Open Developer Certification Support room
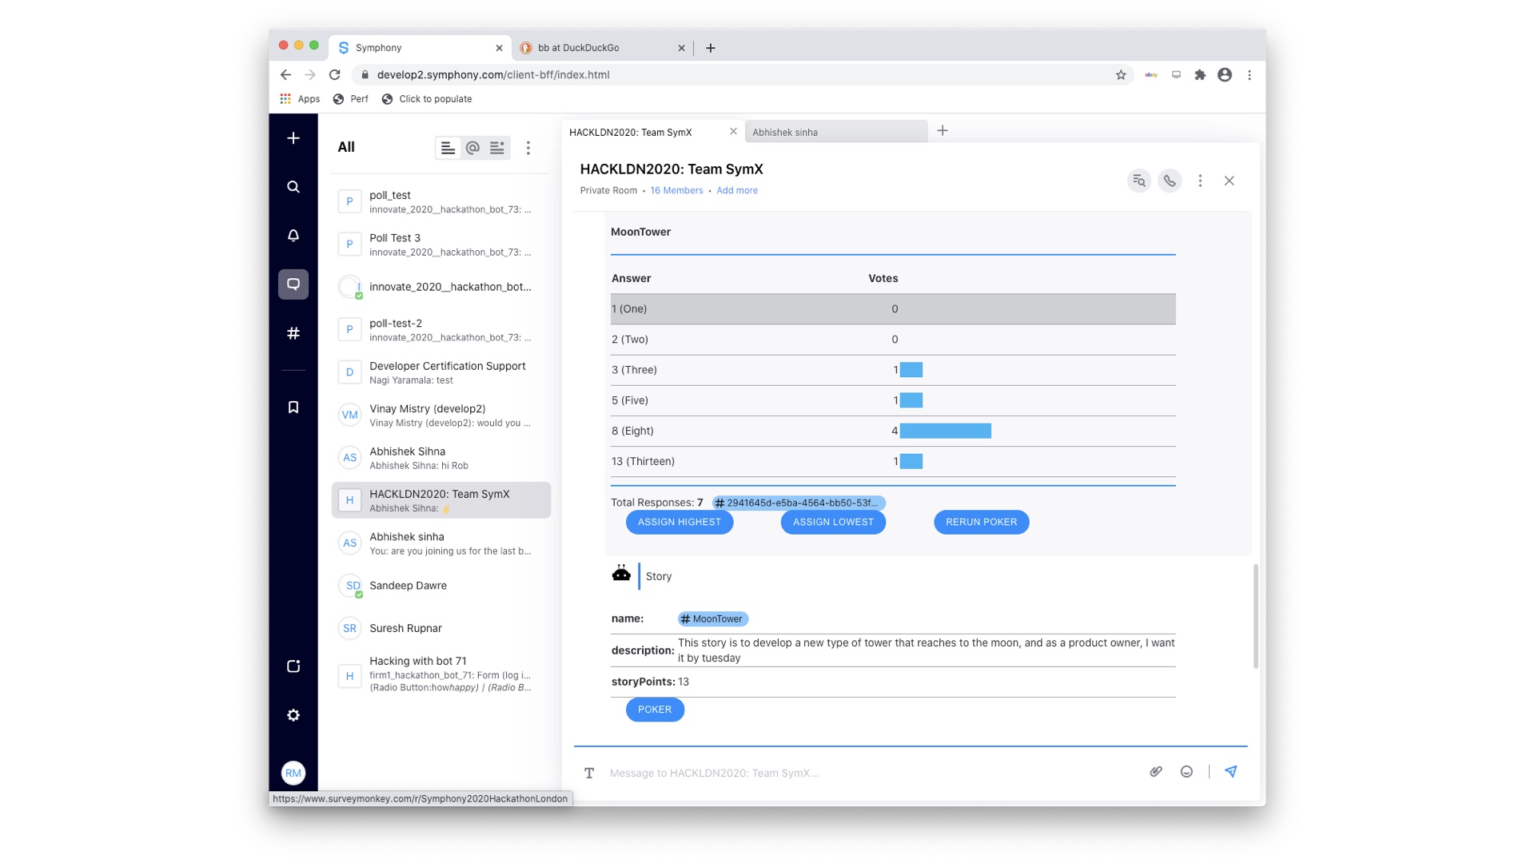 click(441, 372)
